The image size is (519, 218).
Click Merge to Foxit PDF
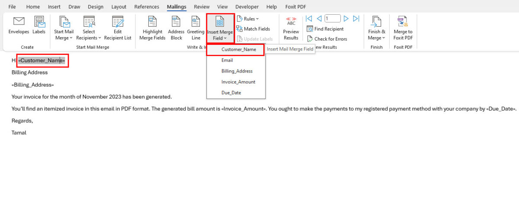click(403, 28)
